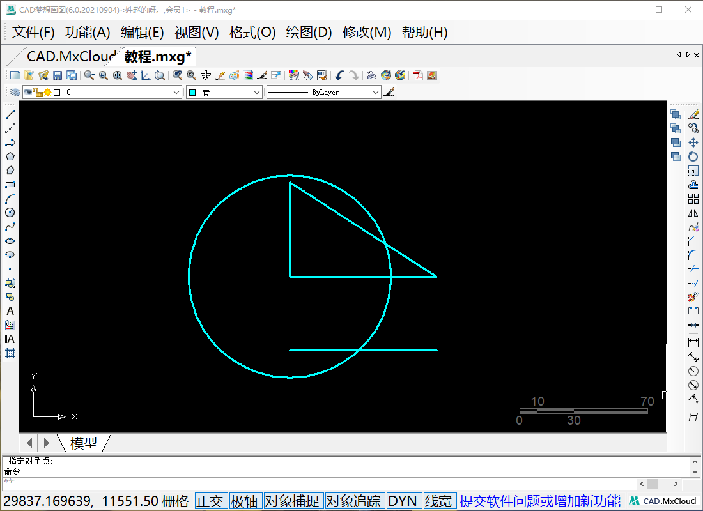Select the Linear dimension tool
The height and width of the screenshot is (511, 703).
coord(693,343)
